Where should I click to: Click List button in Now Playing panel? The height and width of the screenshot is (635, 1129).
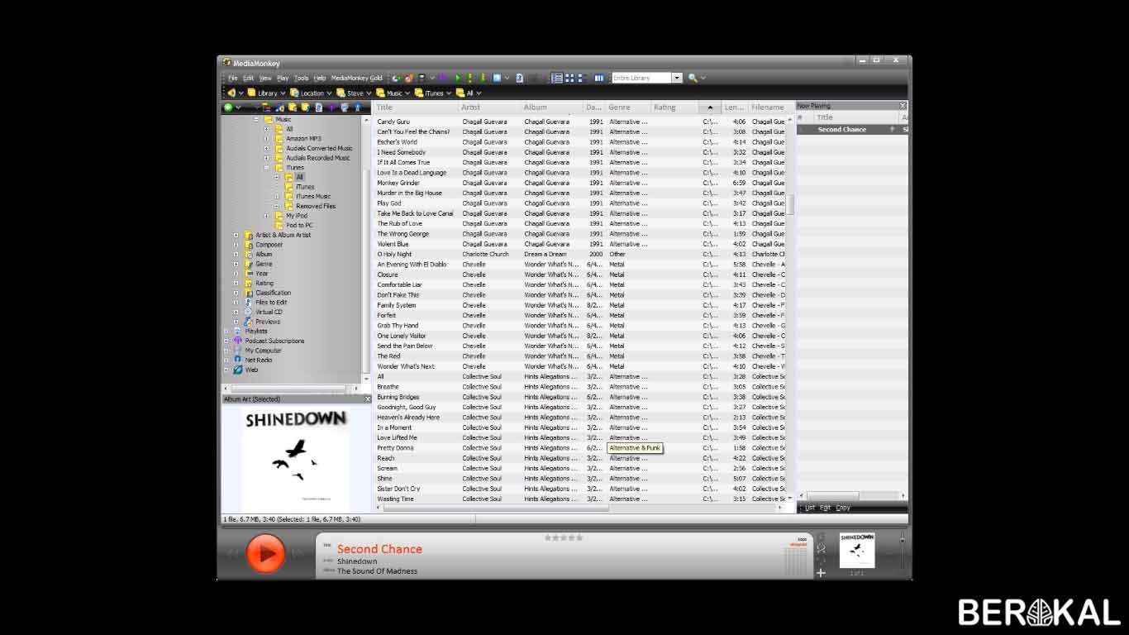point(810,508)
